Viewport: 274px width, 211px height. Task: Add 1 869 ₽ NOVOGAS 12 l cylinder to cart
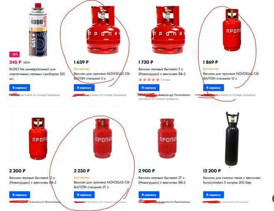(213, 88)
